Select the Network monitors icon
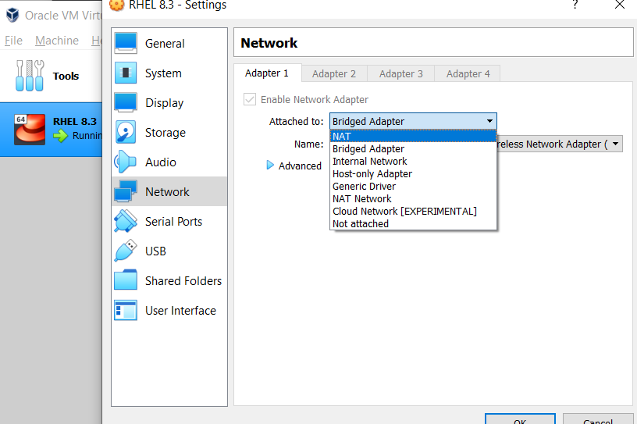Viewport: 637px width, 424px height. pyautogui.click(x=126, y=191)
